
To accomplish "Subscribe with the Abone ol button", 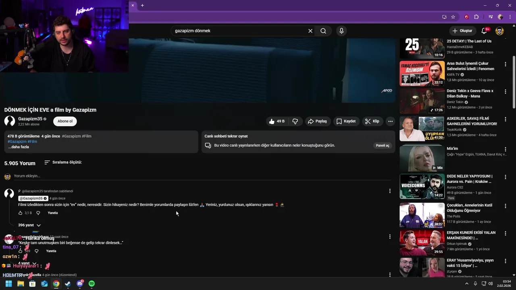I will click(65, 121).
